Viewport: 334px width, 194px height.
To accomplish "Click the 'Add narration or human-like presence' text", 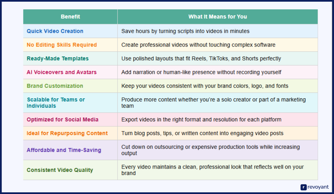I will (x=201, y=72).
